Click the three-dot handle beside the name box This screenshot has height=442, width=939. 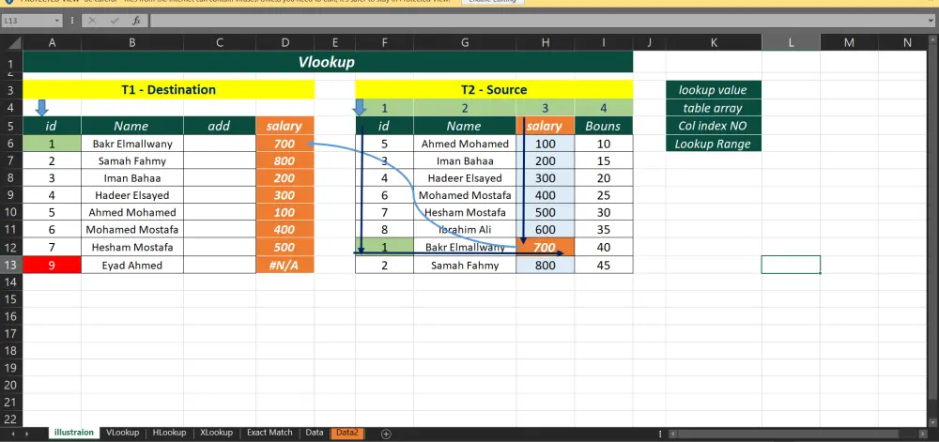pos(72,21)
